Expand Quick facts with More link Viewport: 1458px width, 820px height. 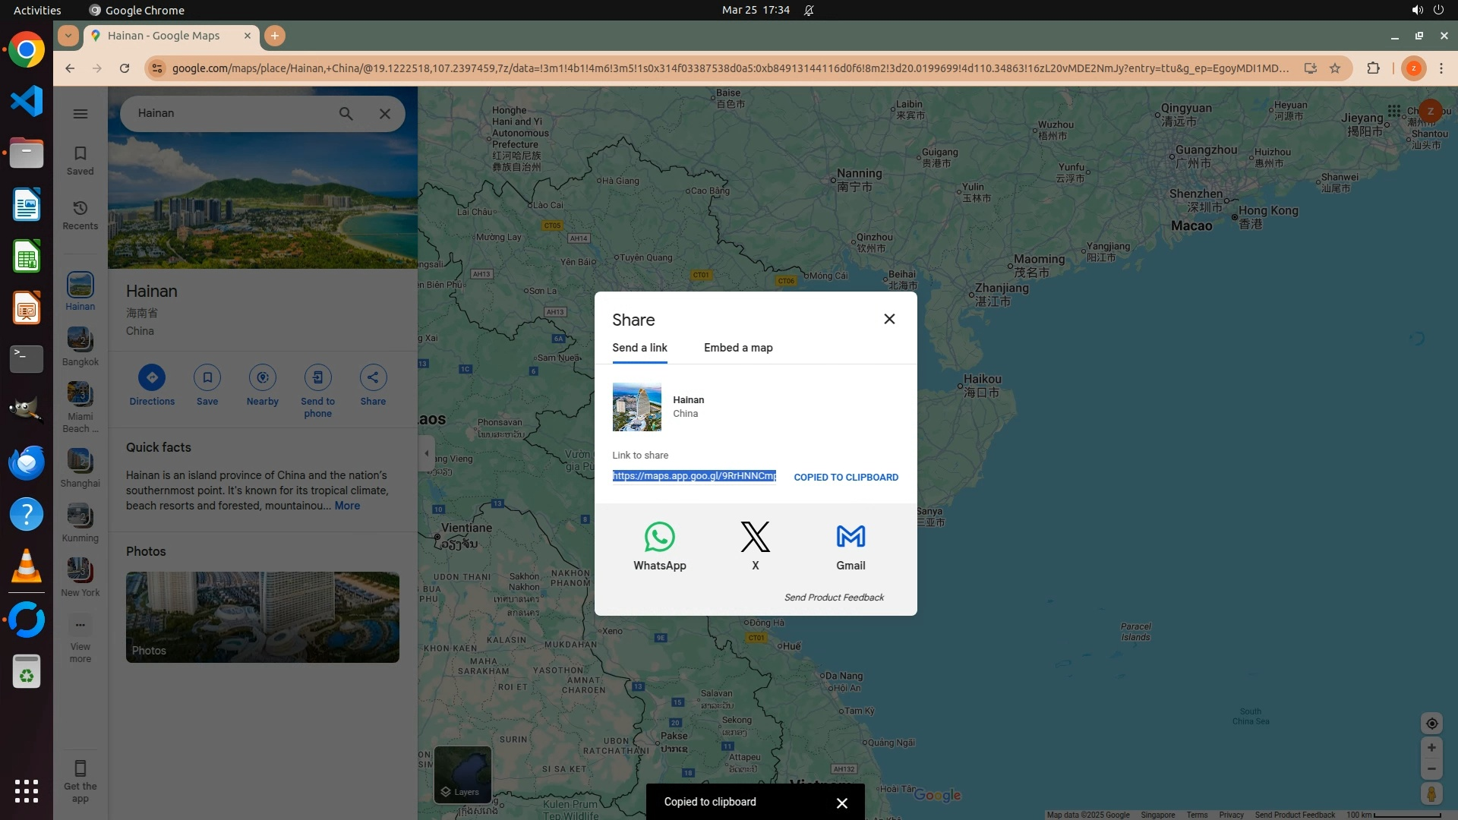(347, 506)
